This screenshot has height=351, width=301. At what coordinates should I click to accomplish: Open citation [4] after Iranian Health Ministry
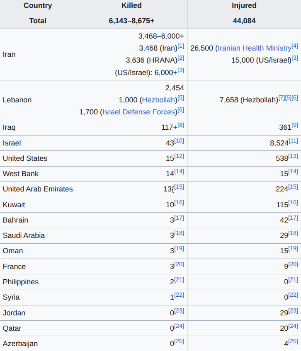coord(295,46)
